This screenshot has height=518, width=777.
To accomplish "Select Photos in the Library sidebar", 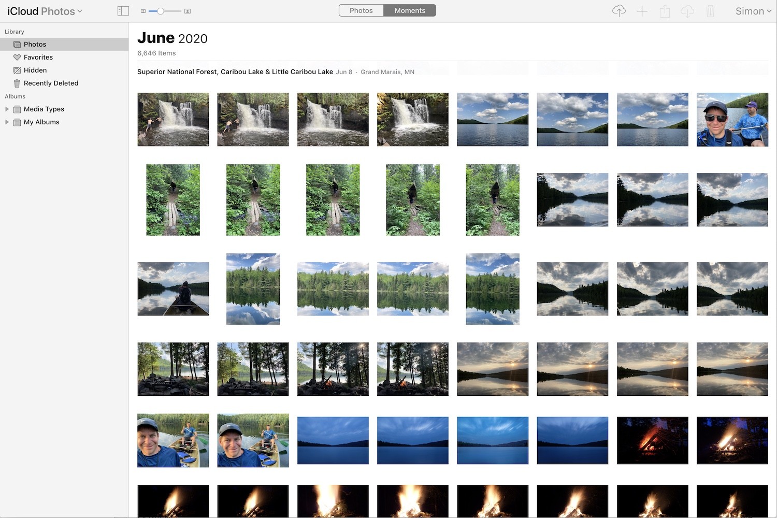I will pos(35,44).
